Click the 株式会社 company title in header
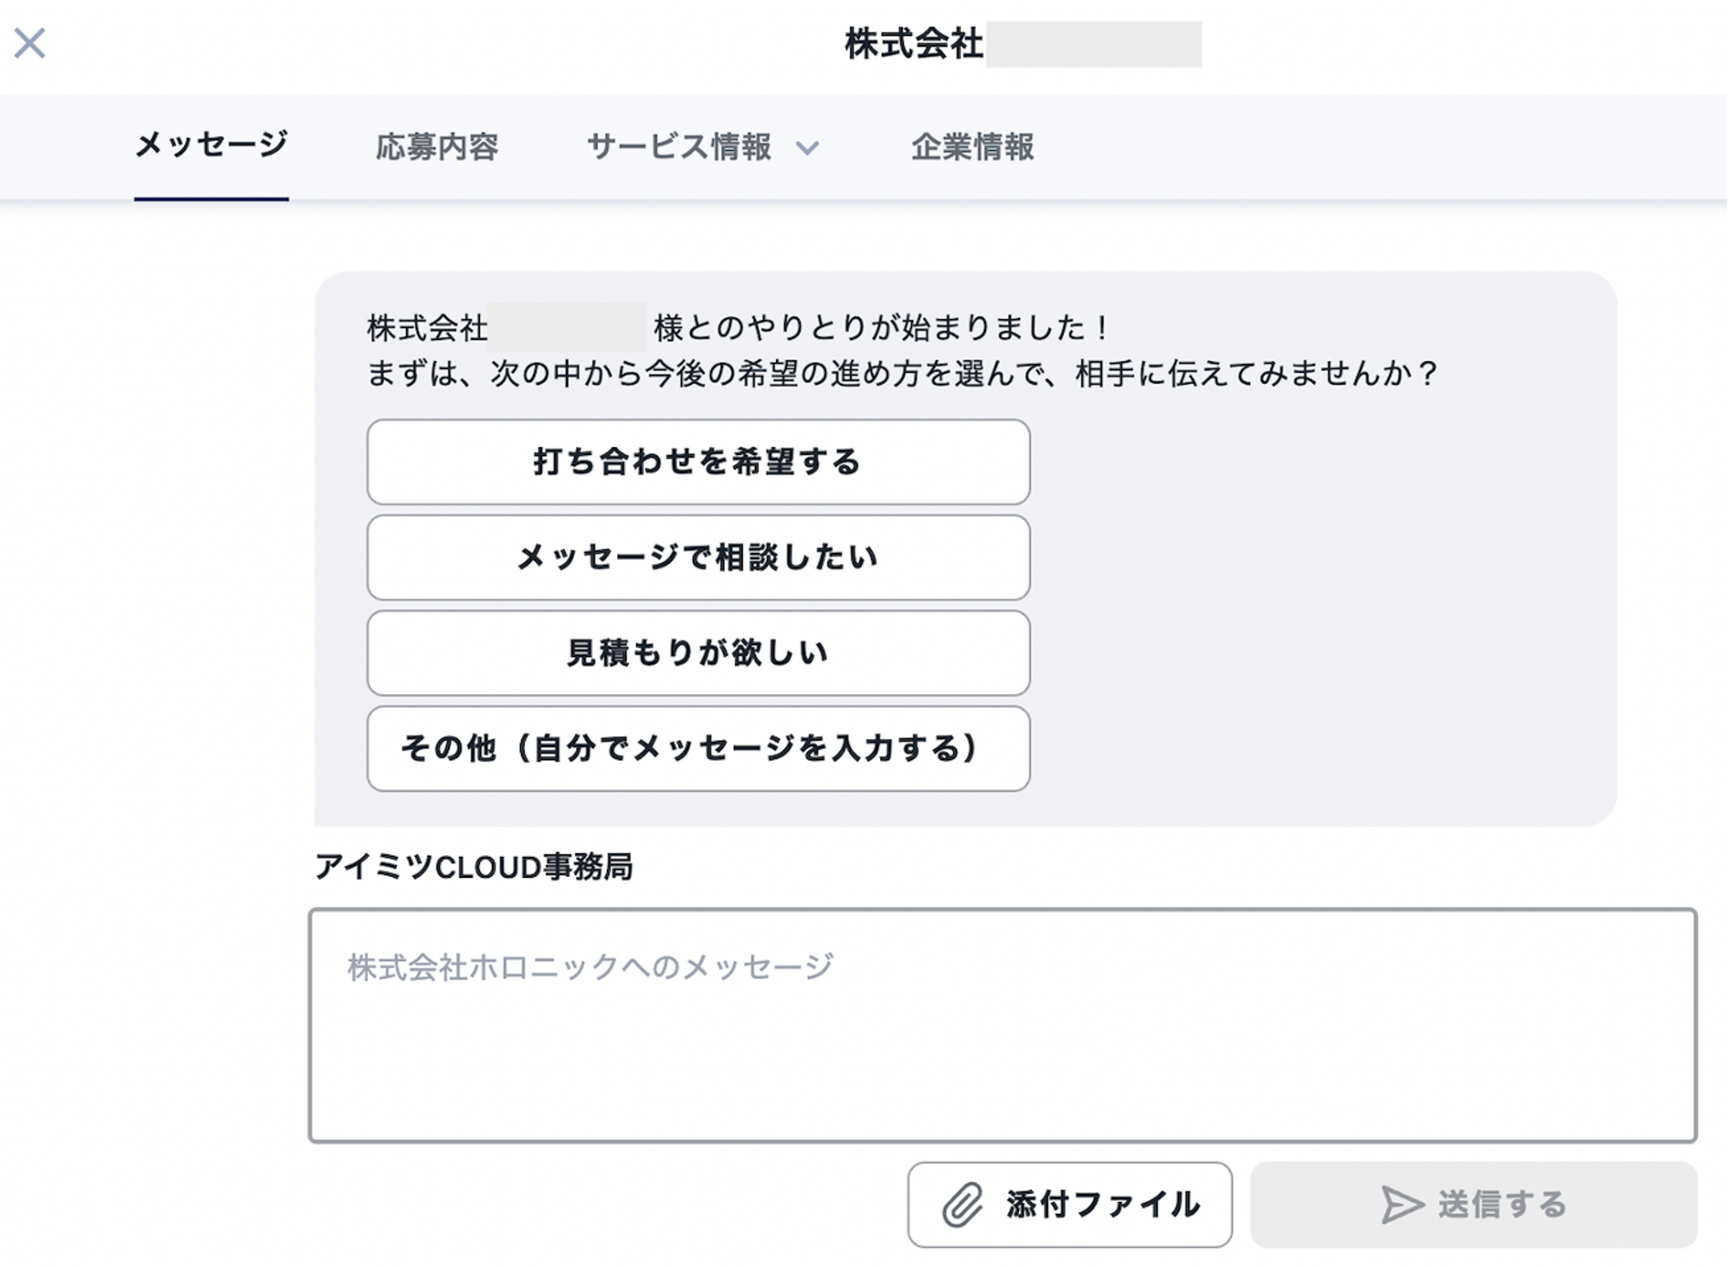The height and width of the screenshot is (1266, 1736). (x=913, y=44)
